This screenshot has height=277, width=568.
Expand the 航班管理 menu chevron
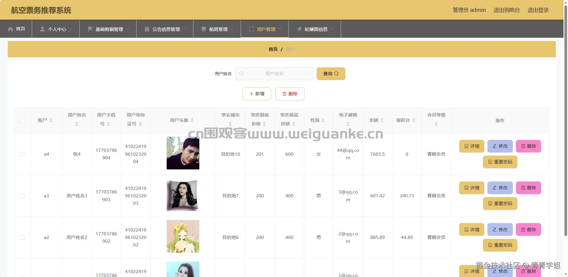232,29
